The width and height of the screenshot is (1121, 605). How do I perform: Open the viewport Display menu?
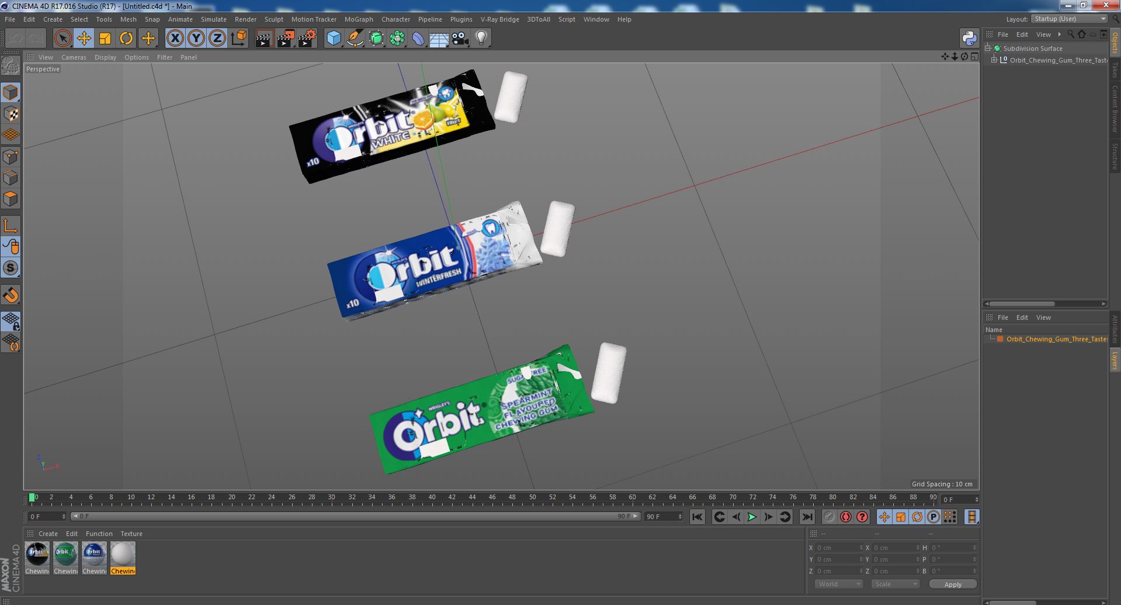(105, 57)
